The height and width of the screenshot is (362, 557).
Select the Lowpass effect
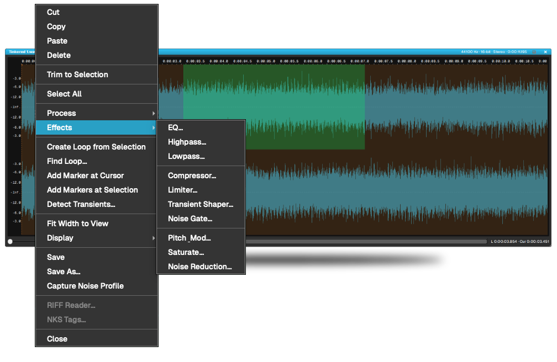tap(201, 156)
